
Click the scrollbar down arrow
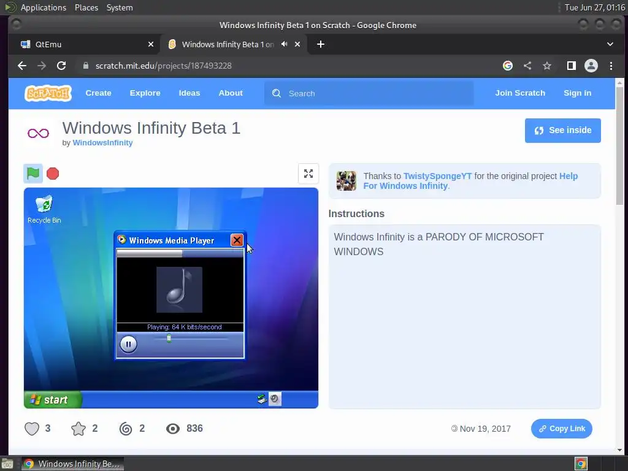tap(619, 450)
